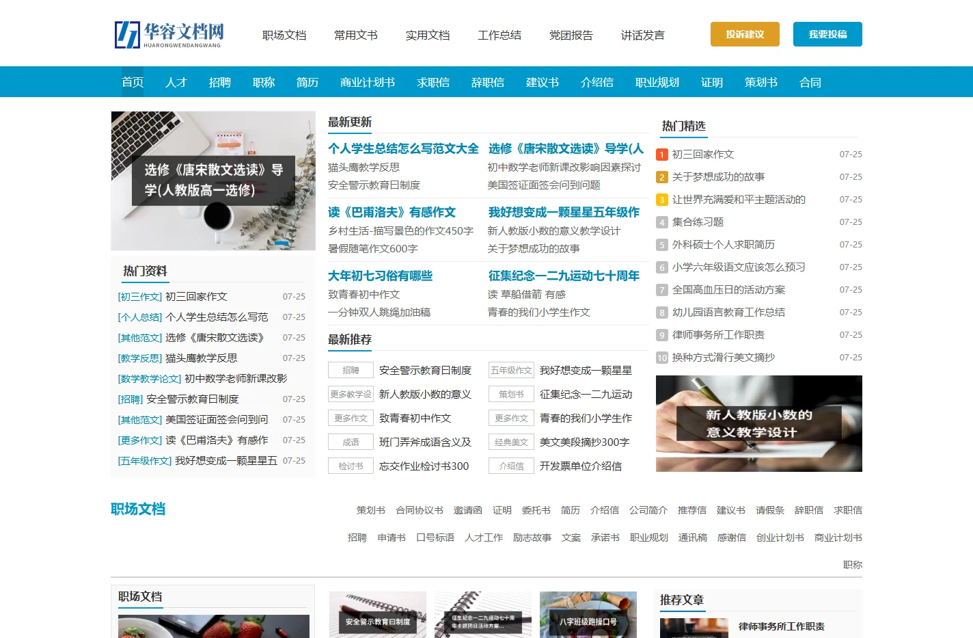Open the 新人教版小数的意义教学设计 image card

click(759, 423)
